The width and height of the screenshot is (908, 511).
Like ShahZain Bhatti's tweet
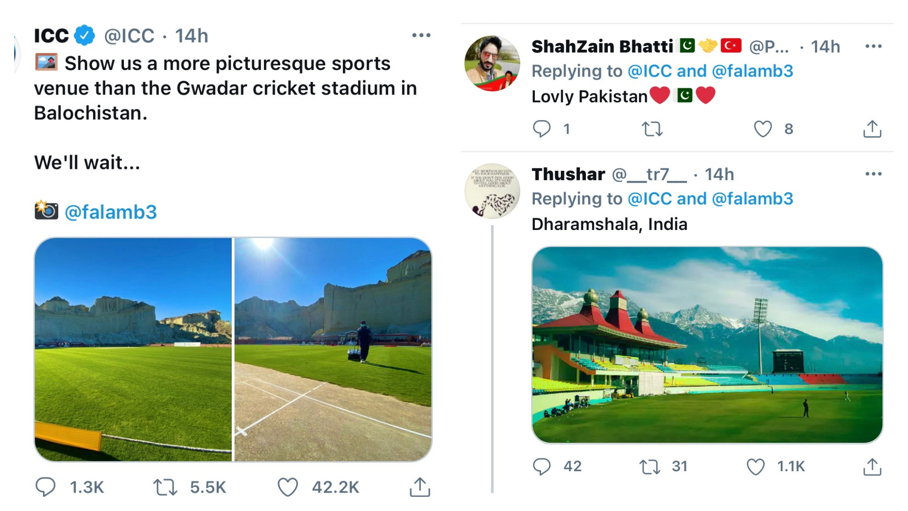click(762, 129)
